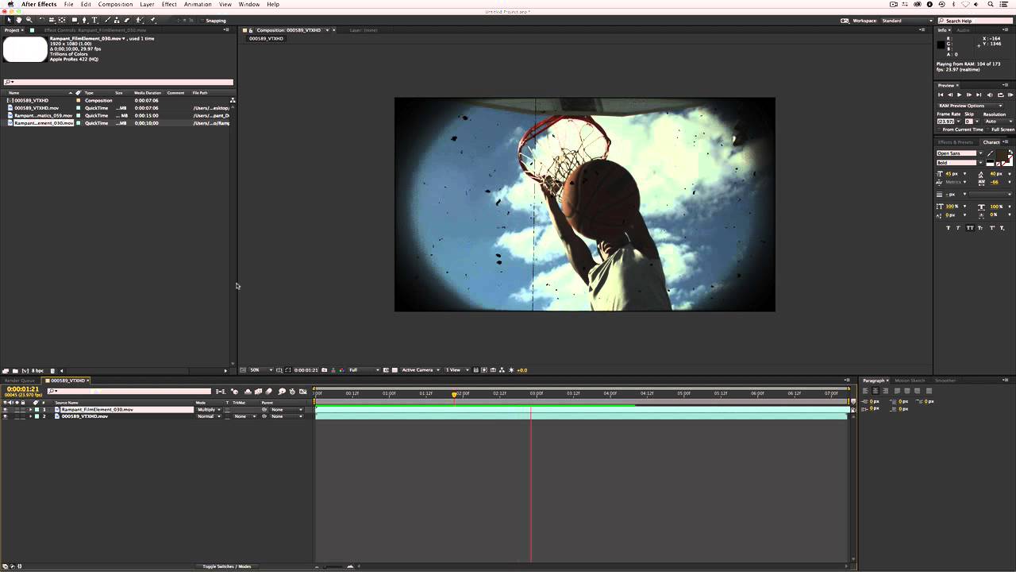Open the timeline Graph Editor

(302, 391)
